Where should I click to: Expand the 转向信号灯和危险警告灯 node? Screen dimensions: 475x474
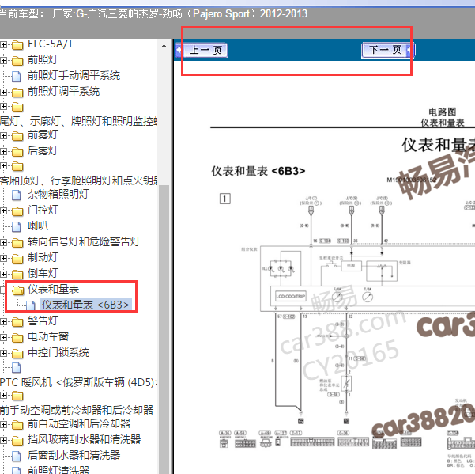[3, 243]
